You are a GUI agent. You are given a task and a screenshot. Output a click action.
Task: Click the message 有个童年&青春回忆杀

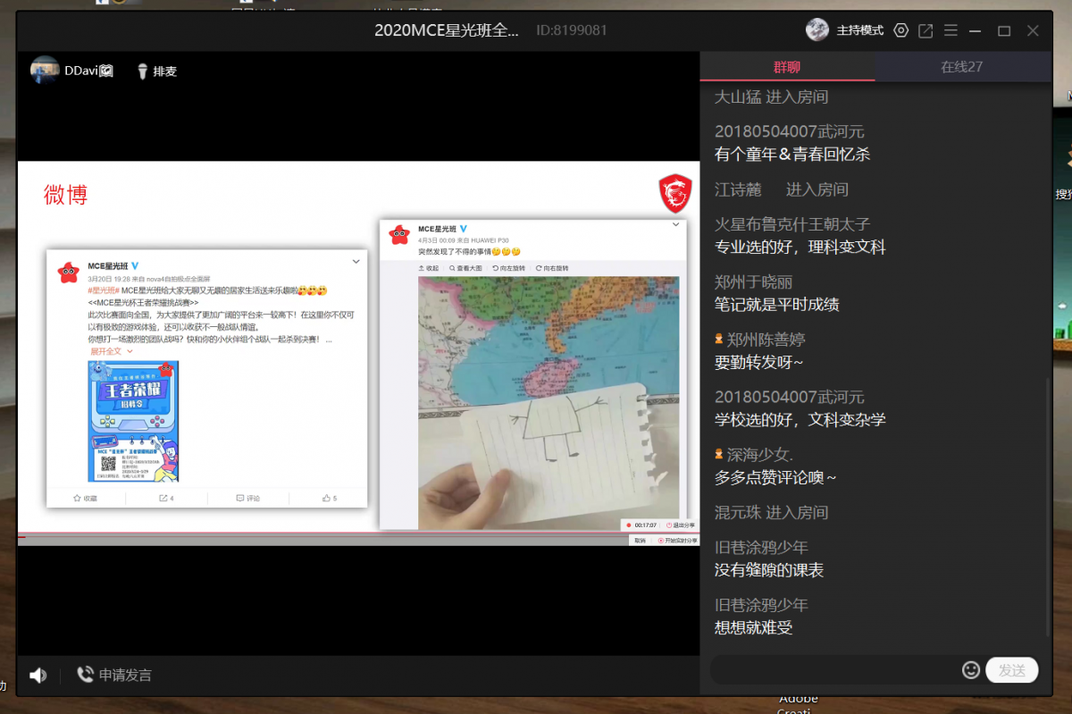point(792,155)
